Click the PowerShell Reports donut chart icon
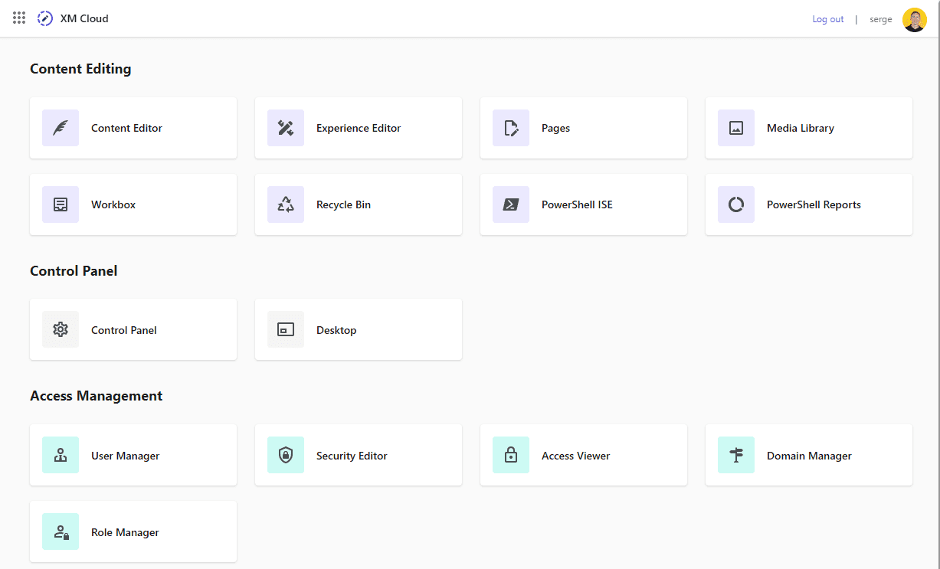The width and height of the screenshot is (940, 569). click(x=736, y=204)
